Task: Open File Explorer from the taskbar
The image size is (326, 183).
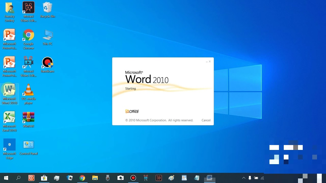Action: 95,178
